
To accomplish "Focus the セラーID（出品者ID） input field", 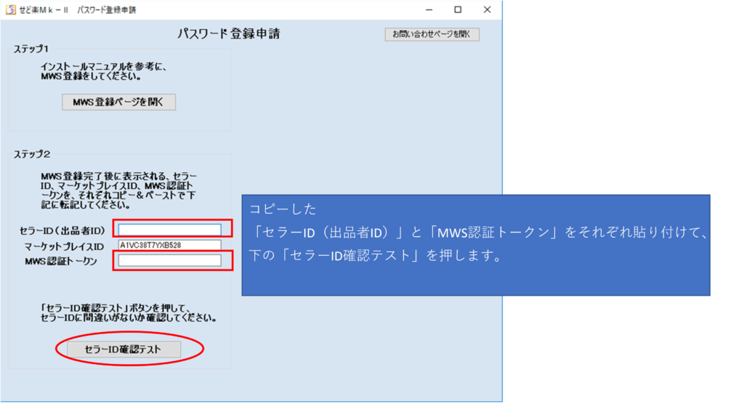I will [169, 230].
